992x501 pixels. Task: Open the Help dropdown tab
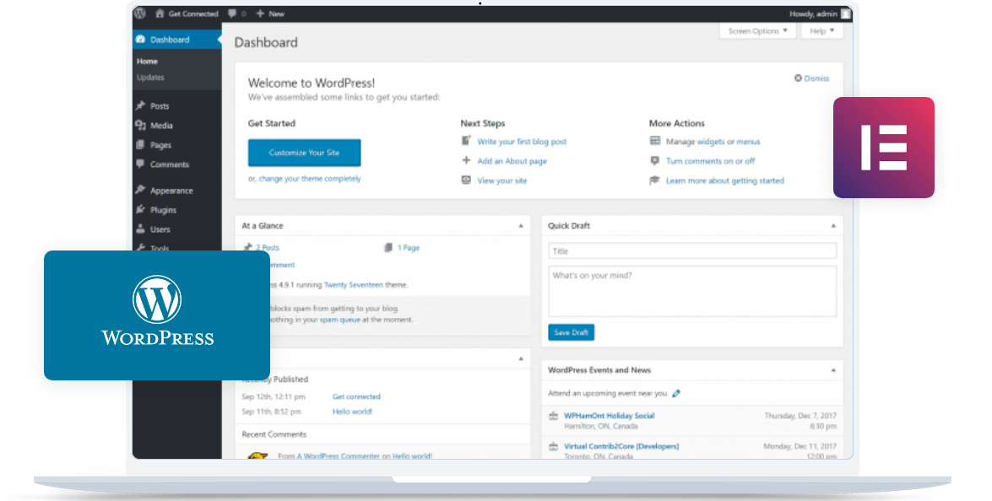click(822, 31)
